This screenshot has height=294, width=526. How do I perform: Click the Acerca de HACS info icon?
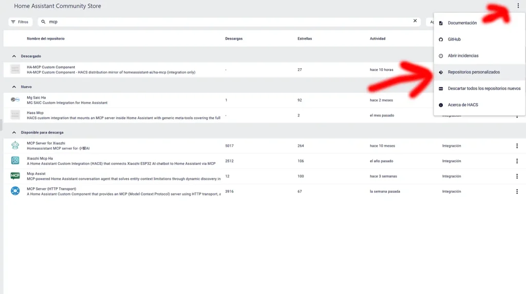click(x=441, y=105)
